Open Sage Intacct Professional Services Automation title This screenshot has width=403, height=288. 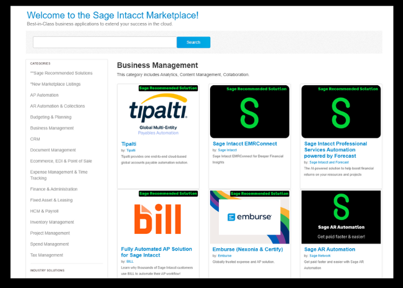tap(336, 150)
